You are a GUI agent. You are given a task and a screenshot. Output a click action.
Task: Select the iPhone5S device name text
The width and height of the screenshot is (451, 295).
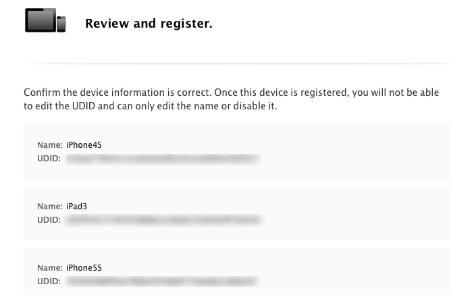click(x=84, y=268)
